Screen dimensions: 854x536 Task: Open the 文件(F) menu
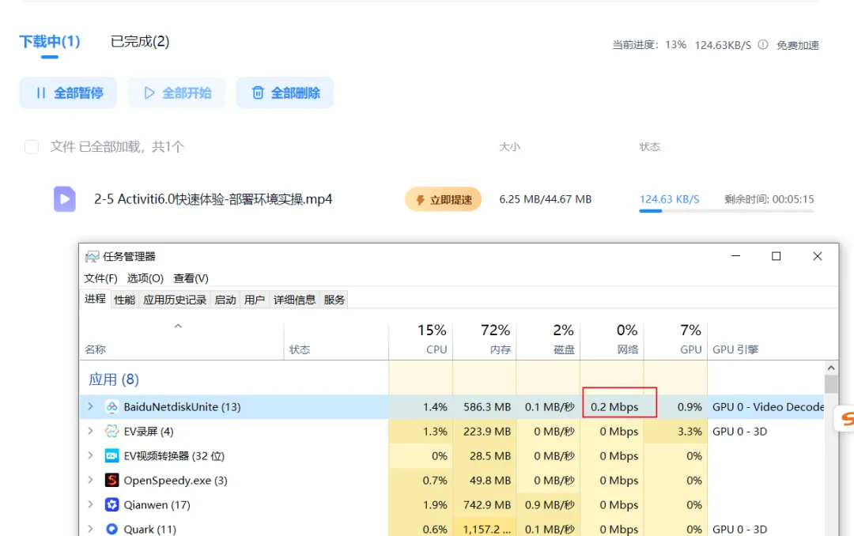point(100,278)
